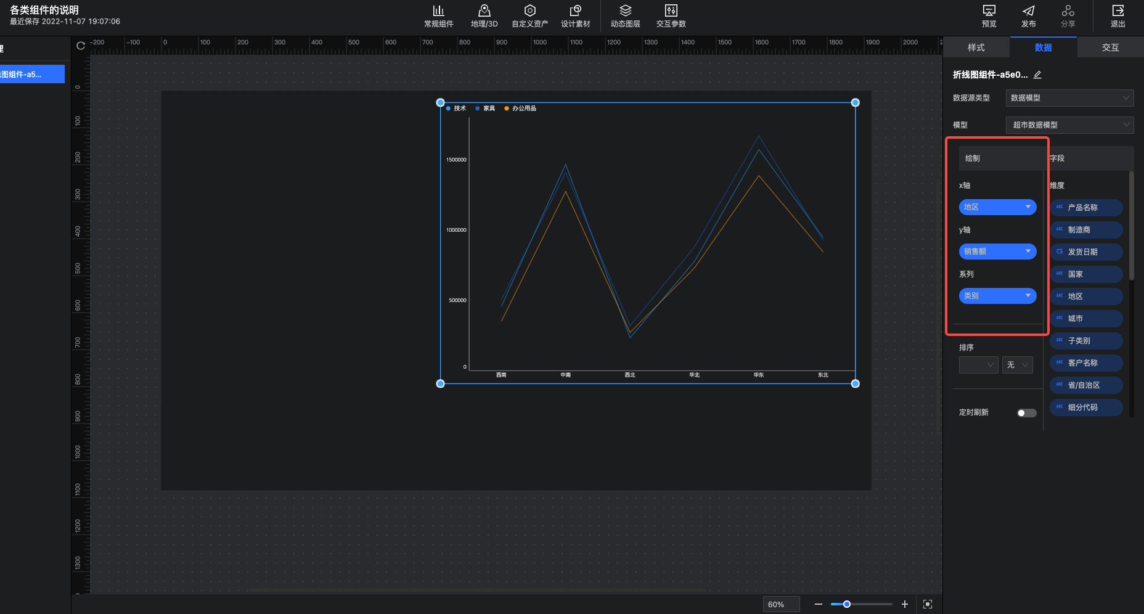
Task: Click zoom out minus icon
Action: click(x=818, y=604)
